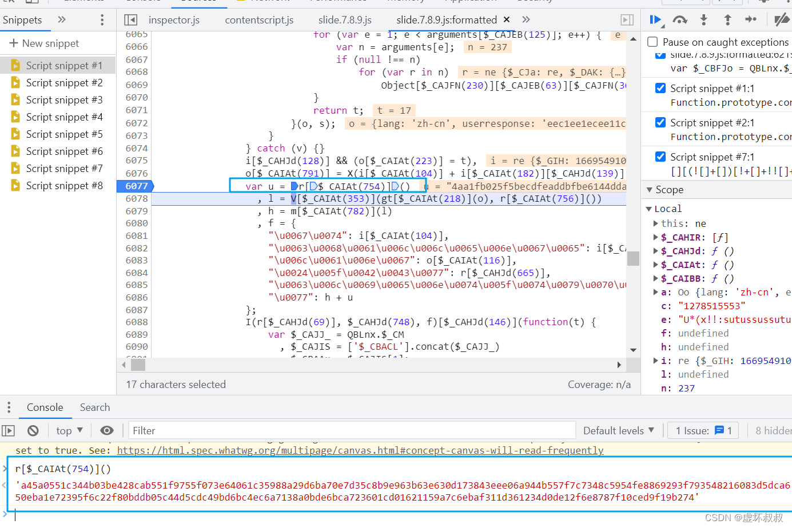This screenshot has height=528, width=792.
Task: Enable Pause on caught exceptions
Action: [x=652, y=42]
